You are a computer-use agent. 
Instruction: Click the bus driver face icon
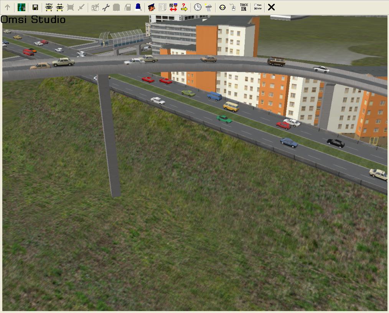pyautogui.click(x=152, y=7)
